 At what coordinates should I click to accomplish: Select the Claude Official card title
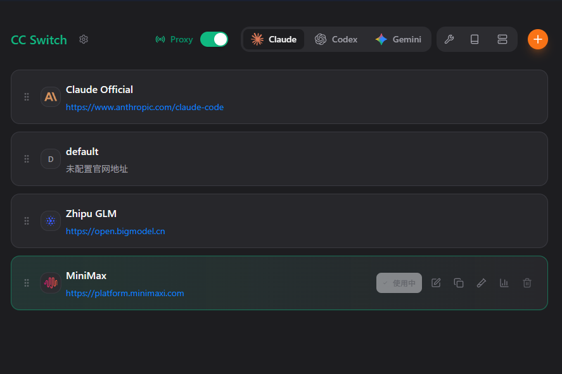(x=99, y=89)
